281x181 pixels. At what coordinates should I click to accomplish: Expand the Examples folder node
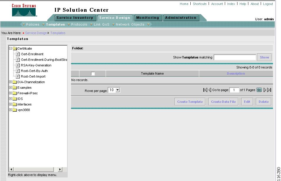[x=10, y=87]
